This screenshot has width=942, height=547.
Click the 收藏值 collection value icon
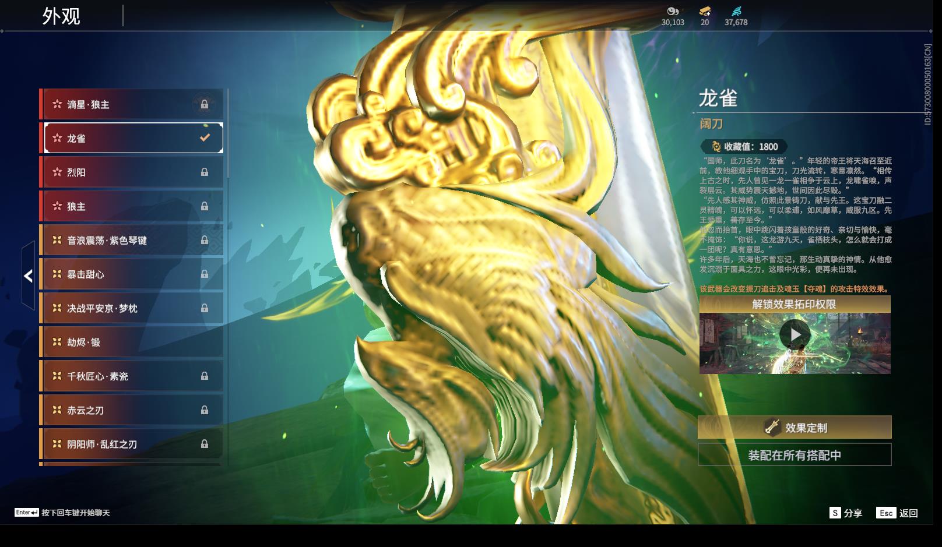point(716,147)
